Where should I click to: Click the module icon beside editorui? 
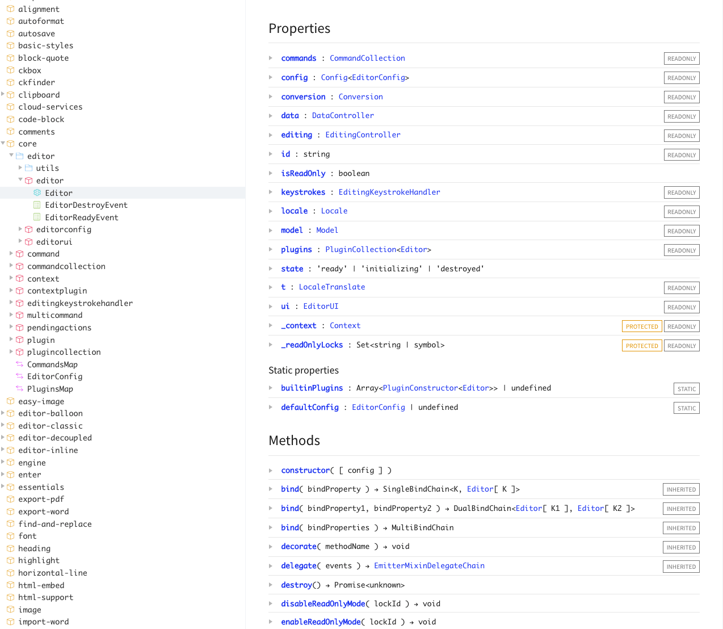[28, 242]
